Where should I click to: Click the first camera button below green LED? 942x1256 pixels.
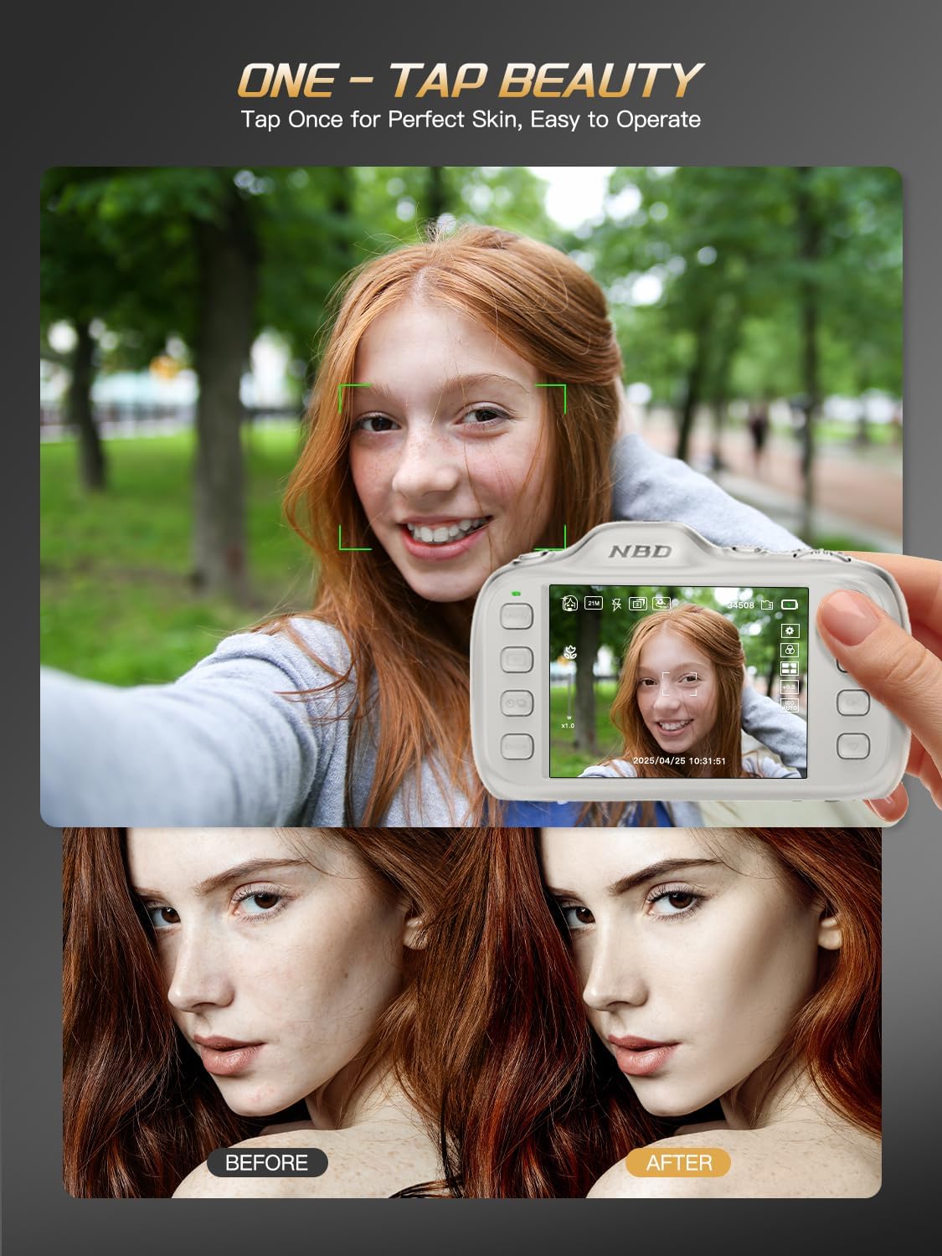(x=517, y=616)
